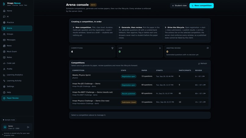Open the Home menu label

[x=9, y=11]
